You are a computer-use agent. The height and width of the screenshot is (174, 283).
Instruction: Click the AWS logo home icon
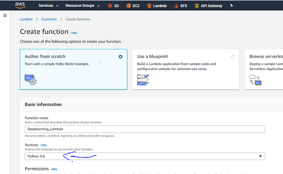(x=20, y=5)
